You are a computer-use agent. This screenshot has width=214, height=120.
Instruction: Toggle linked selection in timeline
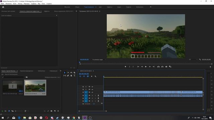(88, 76)
